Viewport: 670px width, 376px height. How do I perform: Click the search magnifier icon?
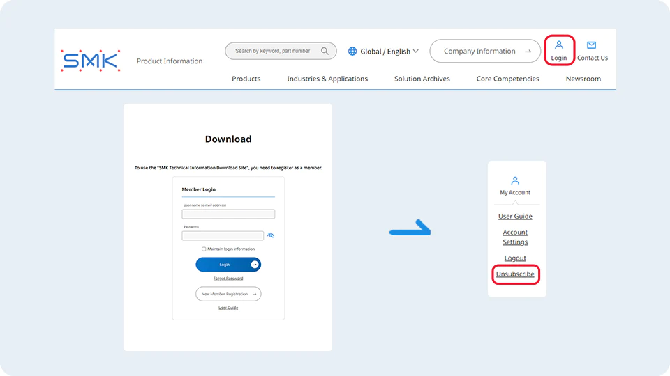point(325,51)
